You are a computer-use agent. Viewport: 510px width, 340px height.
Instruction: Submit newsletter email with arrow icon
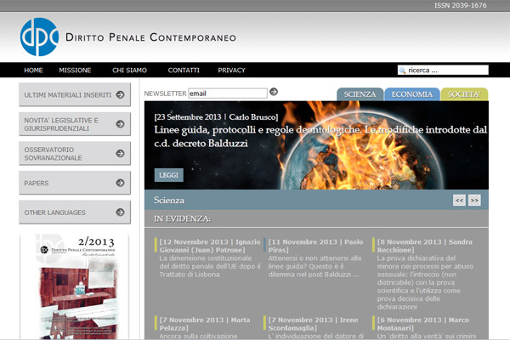[x=274, y=92]
